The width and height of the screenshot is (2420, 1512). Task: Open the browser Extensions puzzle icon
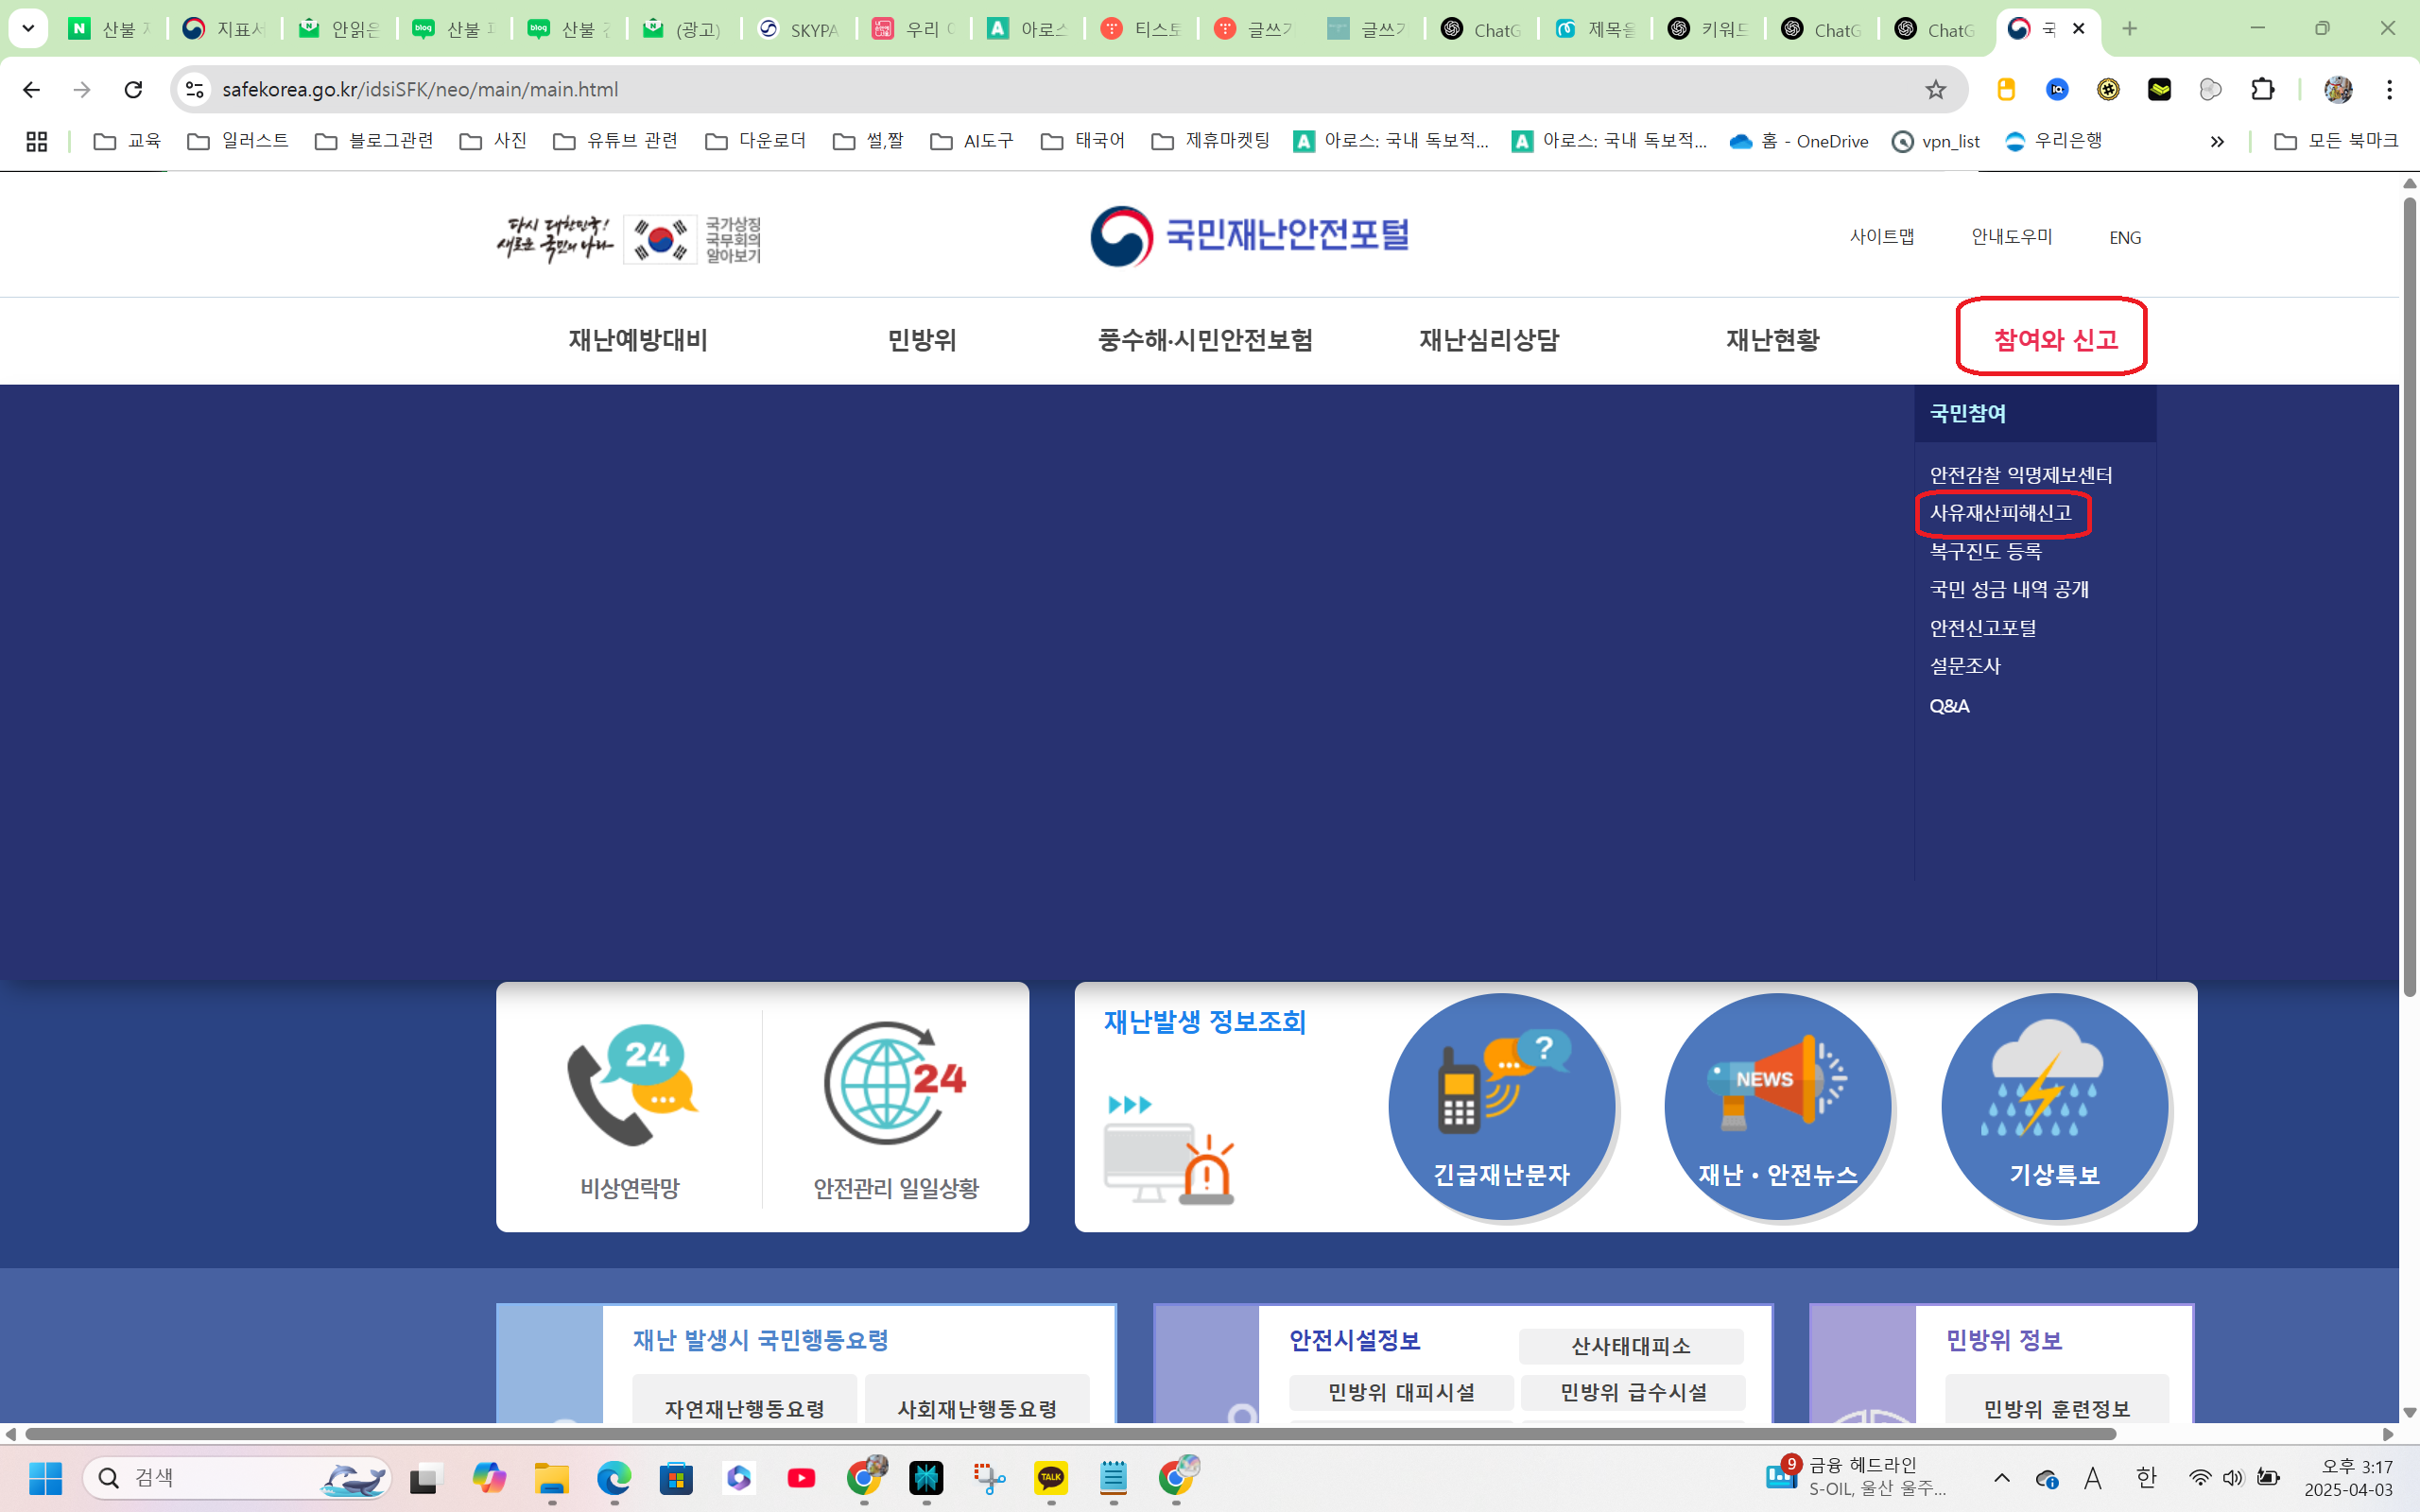click(2262, 89)
